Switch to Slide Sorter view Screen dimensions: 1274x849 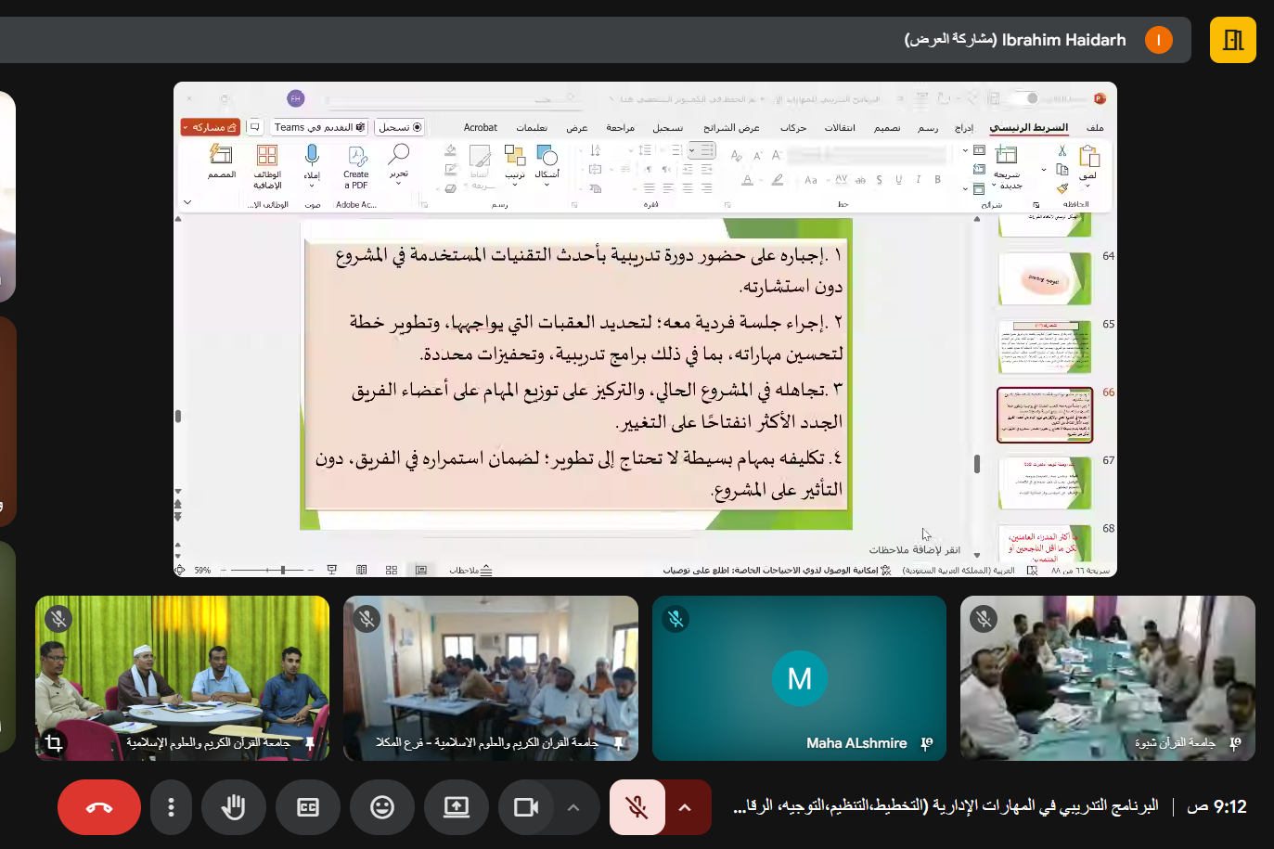pos(392,570)
